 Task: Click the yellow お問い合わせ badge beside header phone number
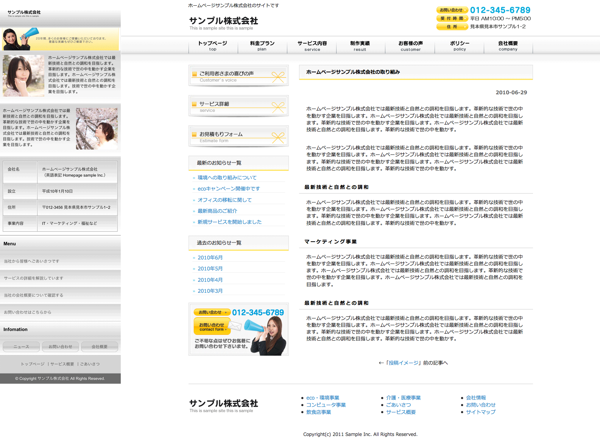point(452,10)
